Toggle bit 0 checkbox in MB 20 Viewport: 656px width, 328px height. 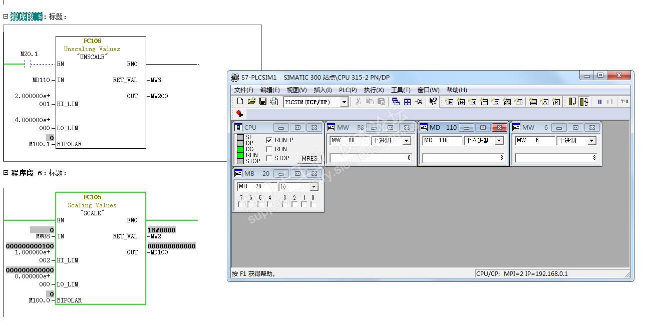point(313,204)
